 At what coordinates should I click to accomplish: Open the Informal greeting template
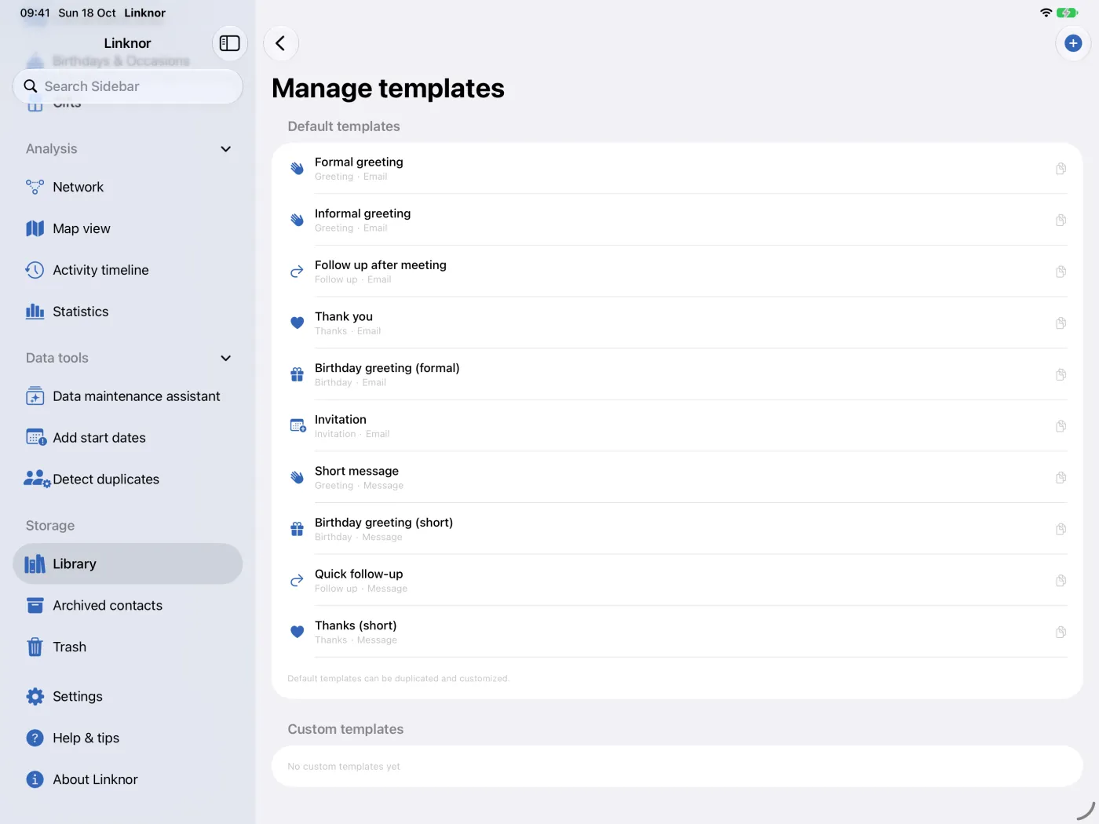[x=677, y=221]
